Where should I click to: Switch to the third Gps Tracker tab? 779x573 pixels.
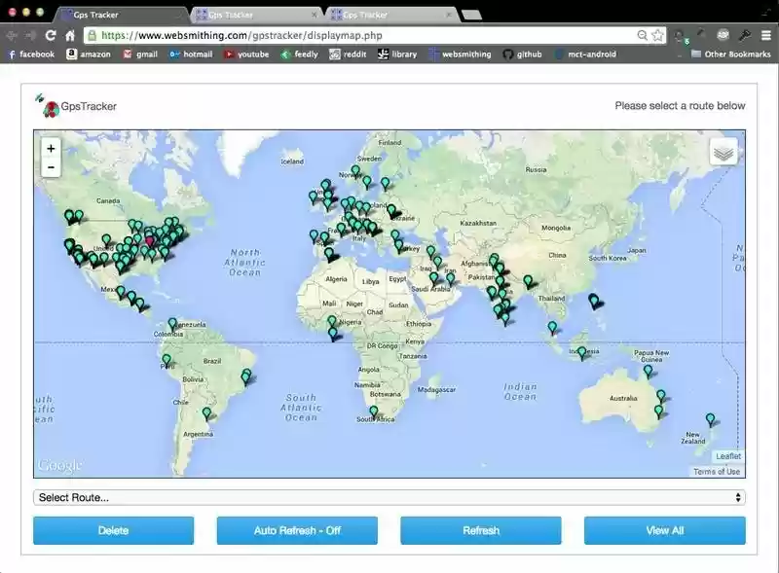pyautogui.click(x=389, y=15)
